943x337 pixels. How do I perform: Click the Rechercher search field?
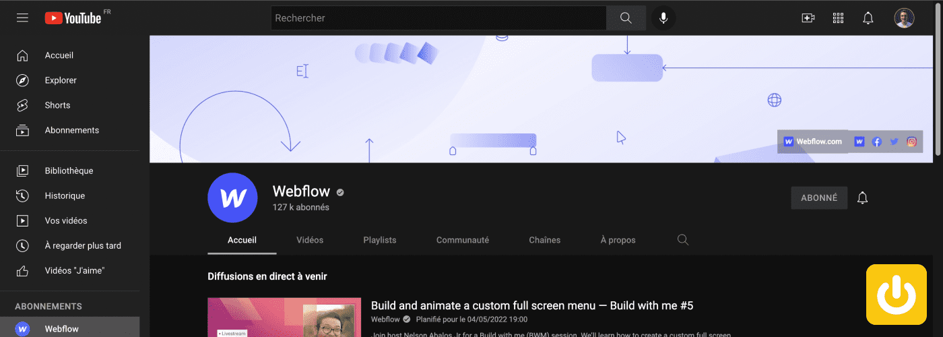[x=438, y=18]
